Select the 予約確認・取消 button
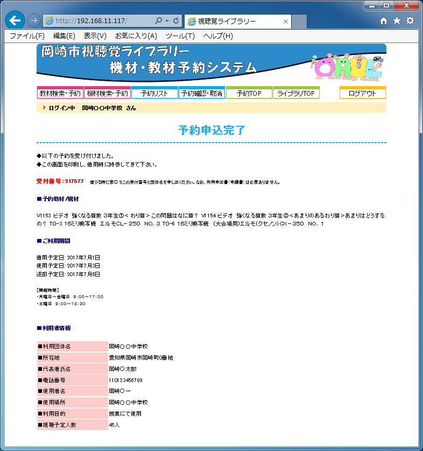Screen dimensions: 423x451 click(202, 93)
